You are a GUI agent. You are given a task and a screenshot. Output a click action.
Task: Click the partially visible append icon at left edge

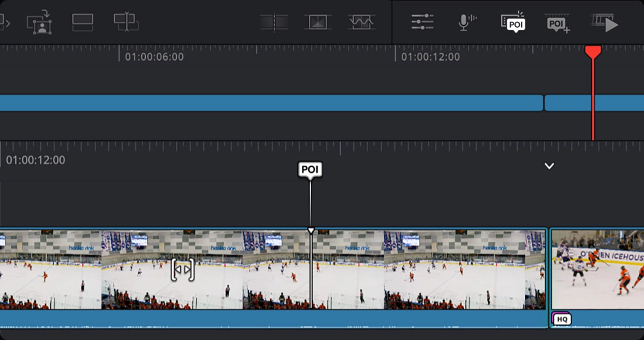coord(5,22)
